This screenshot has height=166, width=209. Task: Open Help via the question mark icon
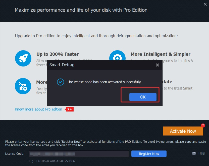pos(194,153)
